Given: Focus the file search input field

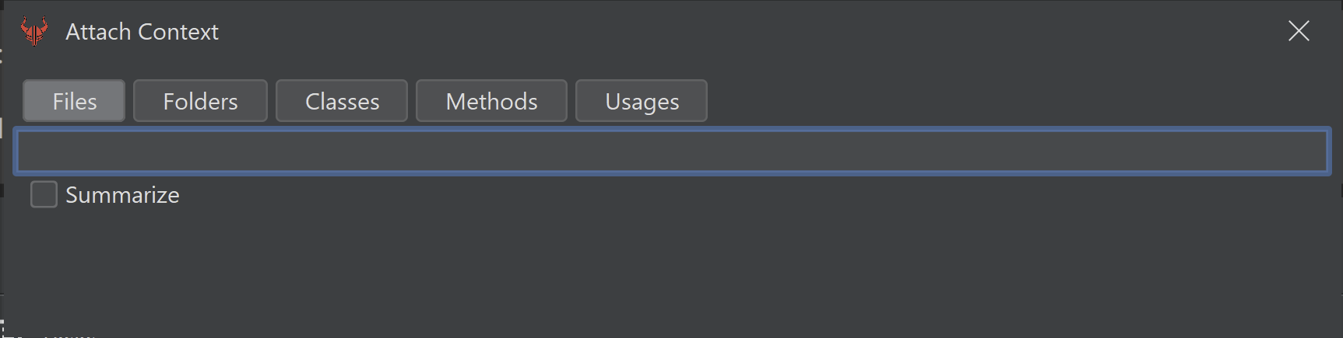Looking at the screenshot, I should [x=672, y=151].
